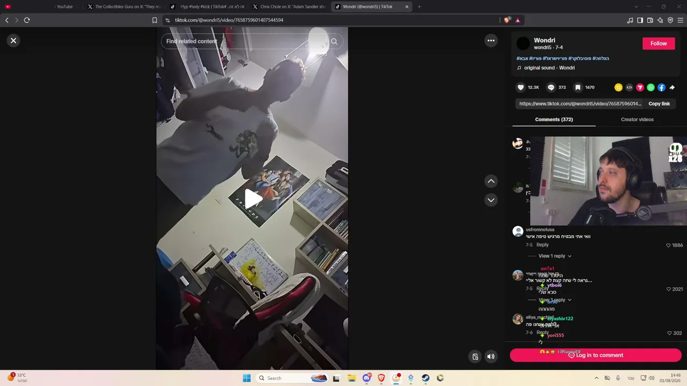The height and width of the screenshot is (386, 687).
Task: View site information icon in address bar
Action: pos(167,20)
